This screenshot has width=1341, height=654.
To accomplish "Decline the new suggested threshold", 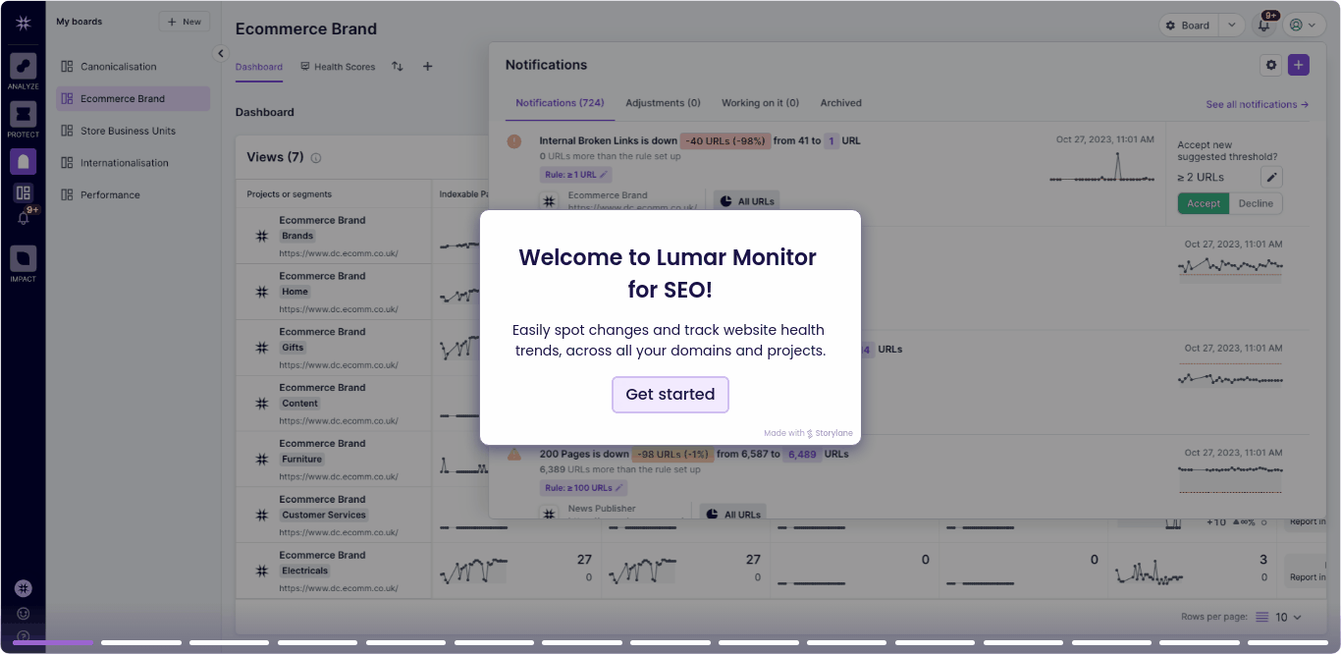I will pos(1256,204).
